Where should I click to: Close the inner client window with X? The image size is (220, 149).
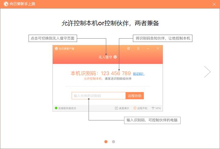tap(158, 49)
